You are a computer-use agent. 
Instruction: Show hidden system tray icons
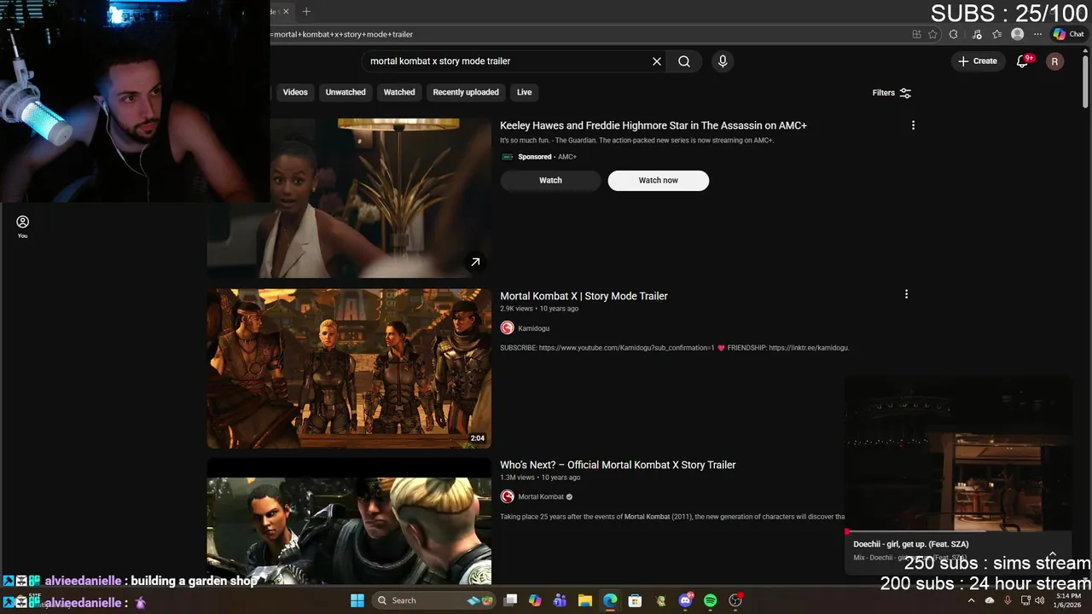pyautogui.click(x=971, y=600)
